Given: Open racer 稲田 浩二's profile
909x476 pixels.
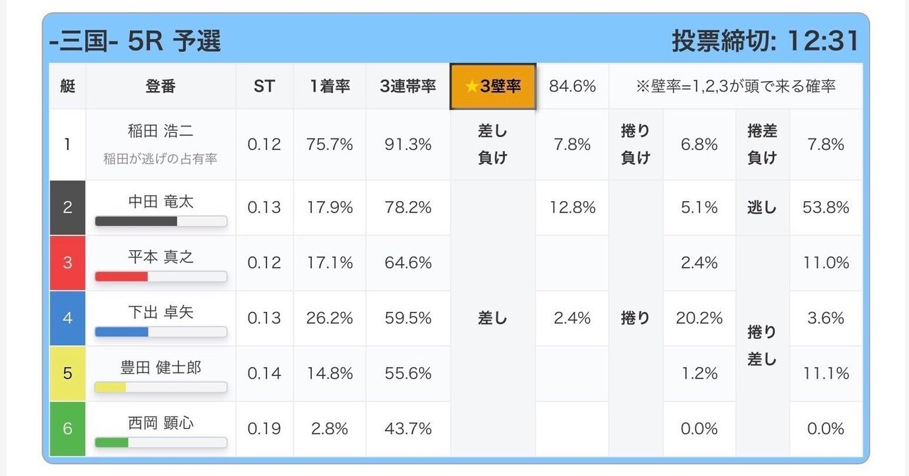Looking at the screenshot, I should point(160,131).
